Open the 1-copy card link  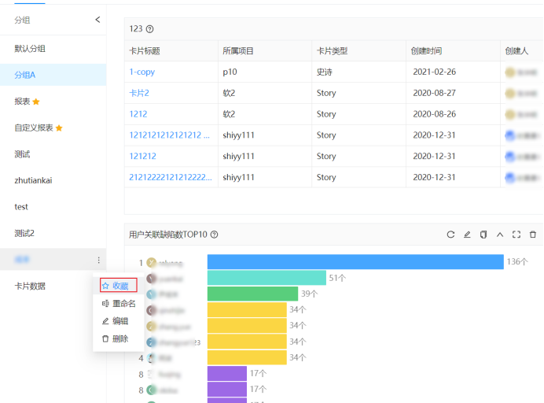142,72
